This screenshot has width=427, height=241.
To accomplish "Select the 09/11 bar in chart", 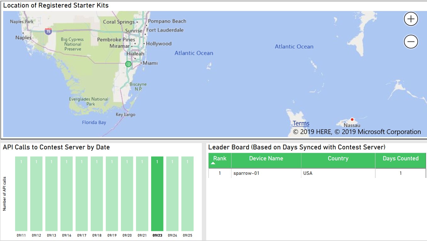I will point(21,194).
